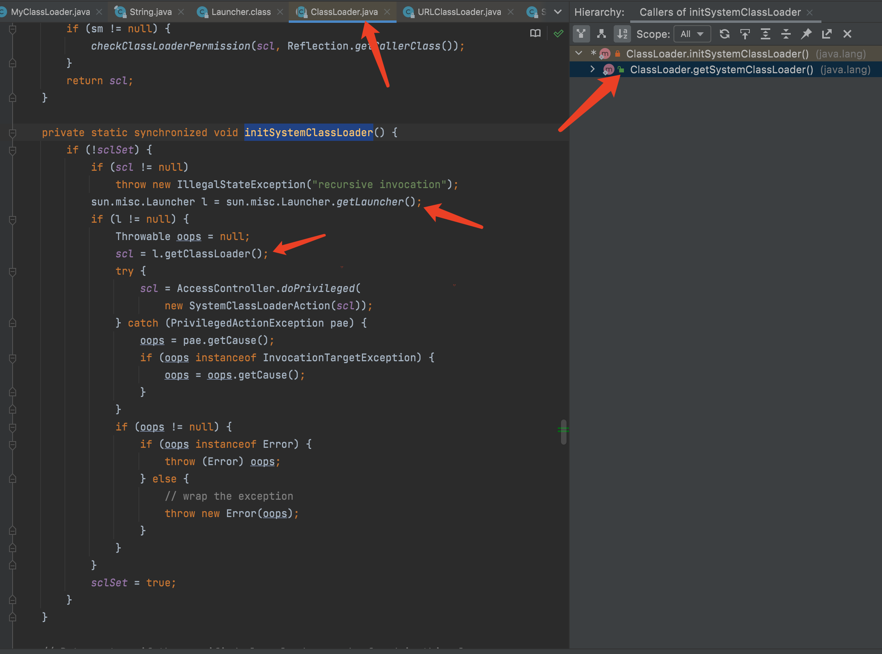Click the highlighted initSystemClassLoader method name
Screen dimensions: 882x654
coord(309,133)
